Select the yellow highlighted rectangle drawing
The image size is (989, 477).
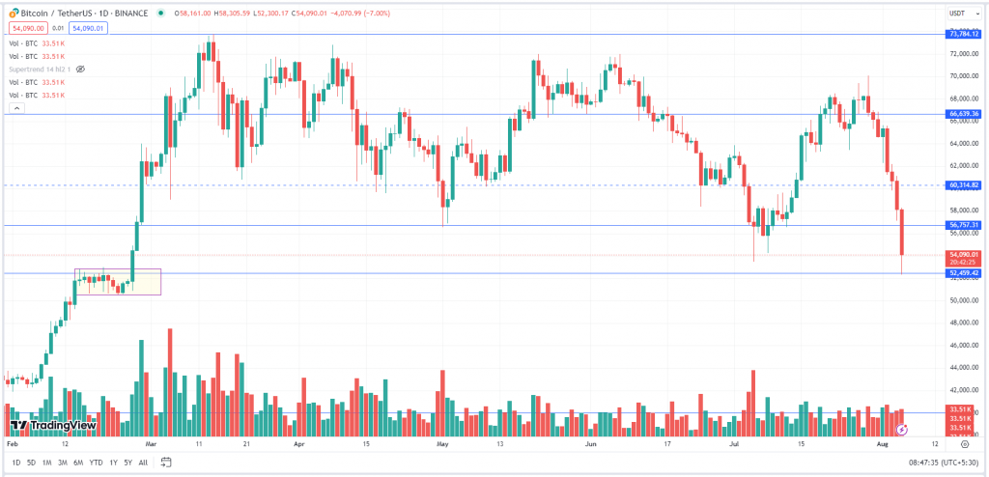(118, 282)
